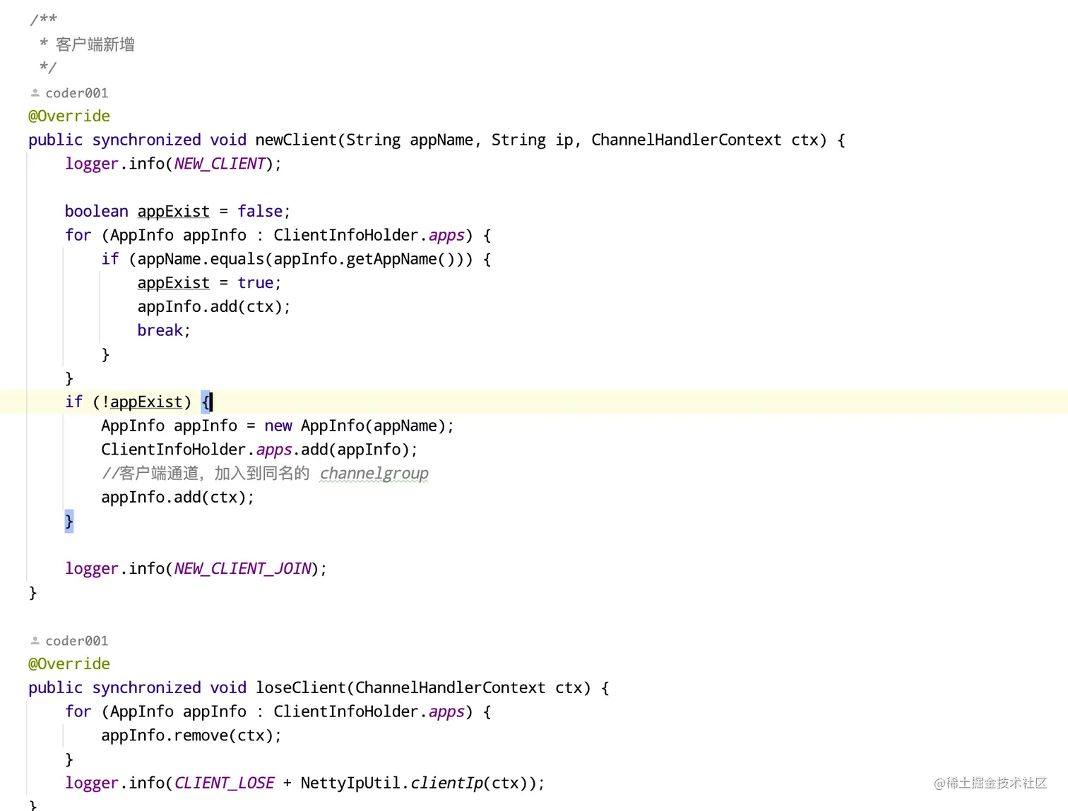The height and width of the screenshot is (811, 1068).
Task: Click 'apps' in the loseClient for loop
Action: tap(446, 711)
